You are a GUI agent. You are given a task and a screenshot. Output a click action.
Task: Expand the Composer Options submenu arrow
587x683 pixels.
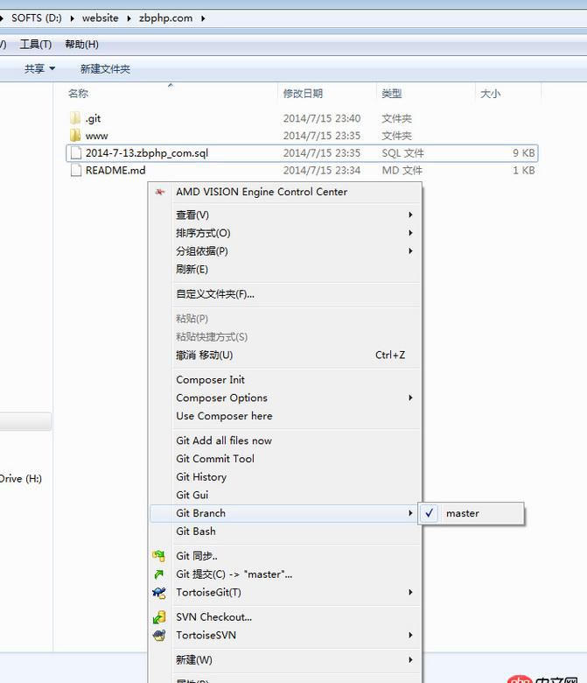[x=410, y=398]
